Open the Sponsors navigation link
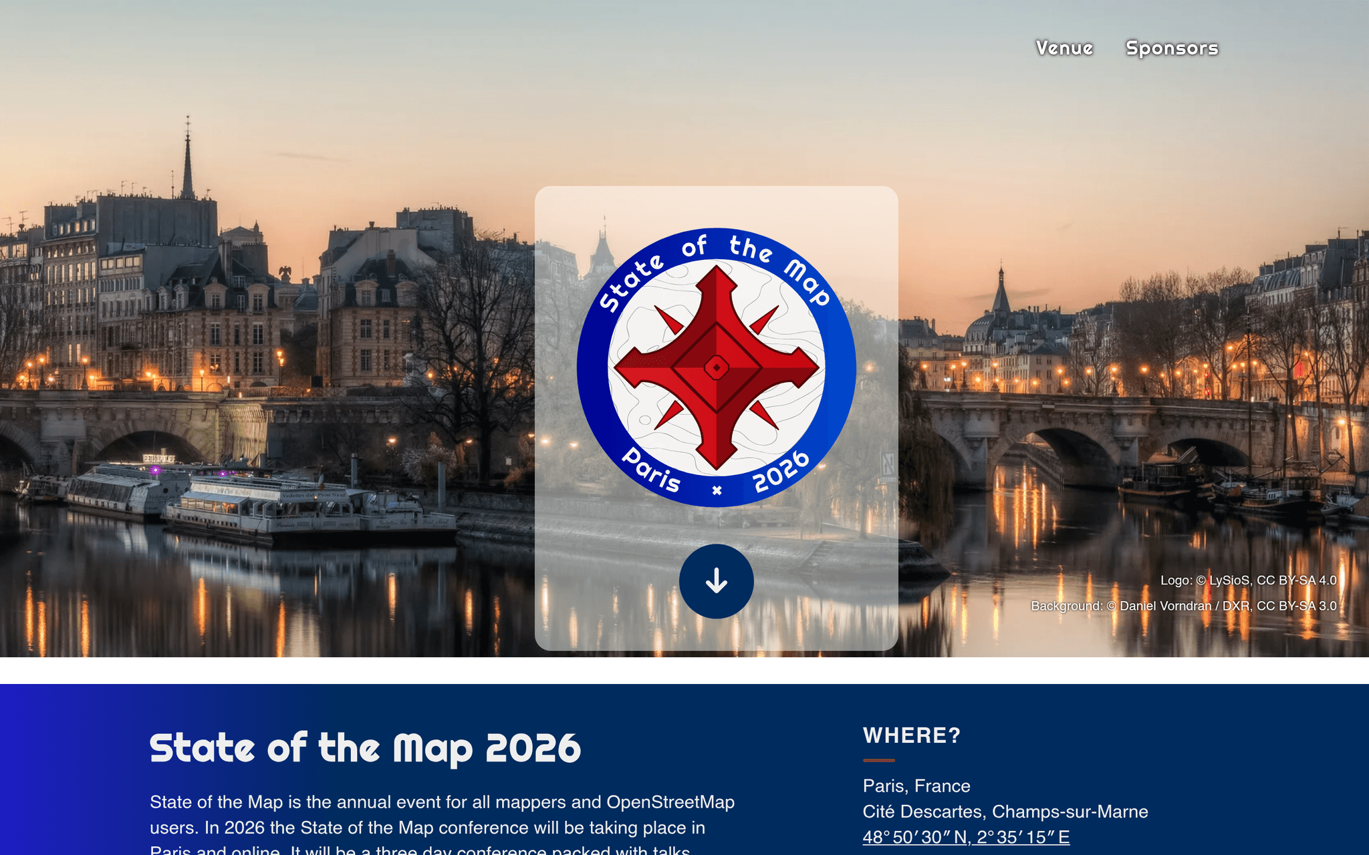The image size is (1369, 855). point(1172,48)
